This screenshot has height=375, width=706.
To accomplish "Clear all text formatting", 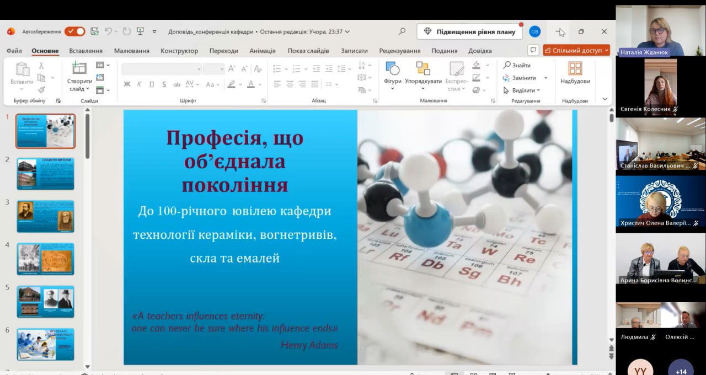I will pos(258,69).
